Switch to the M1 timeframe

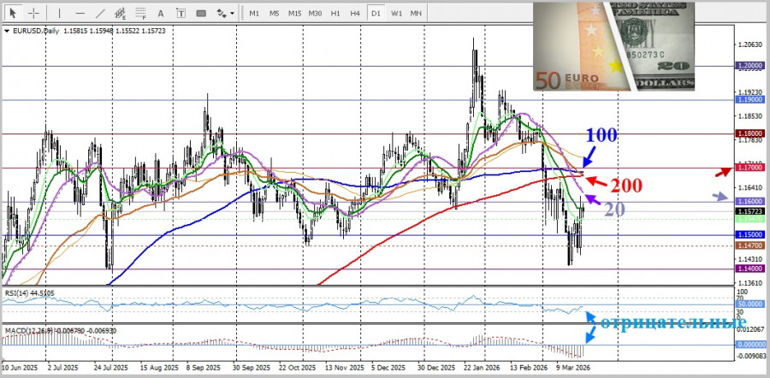[x=254, y=14]
